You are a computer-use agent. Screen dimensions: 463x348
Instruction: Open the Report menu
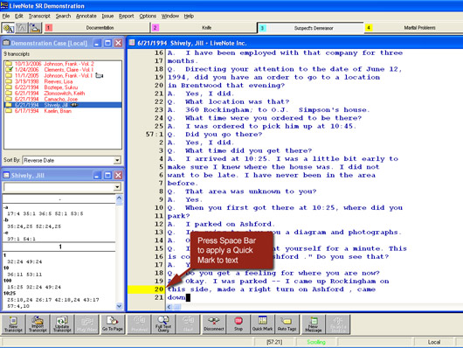(126, 16)
